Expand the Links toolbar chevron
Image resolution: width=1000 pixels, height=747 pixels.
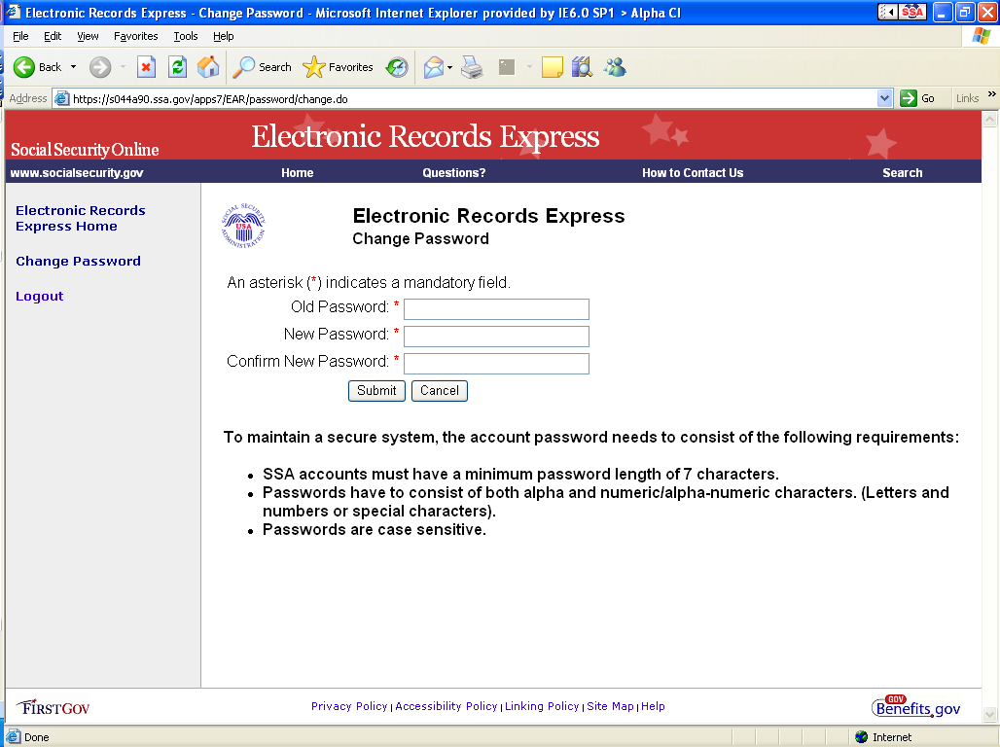coord(991,94)
